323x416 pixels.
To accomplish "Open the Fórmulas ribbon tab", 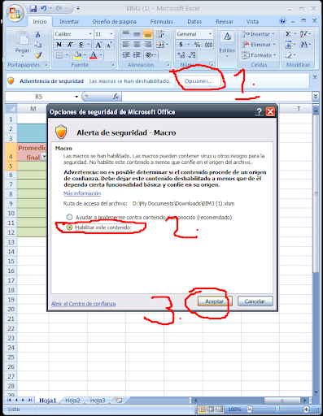I will pos(161,22).
